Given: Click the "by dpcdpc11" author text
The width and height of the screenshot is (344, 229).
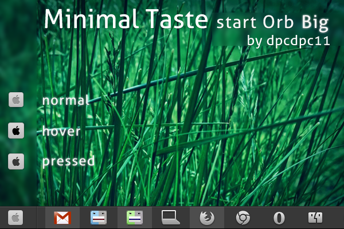Looking at the screenshot, I should (288, 41).
